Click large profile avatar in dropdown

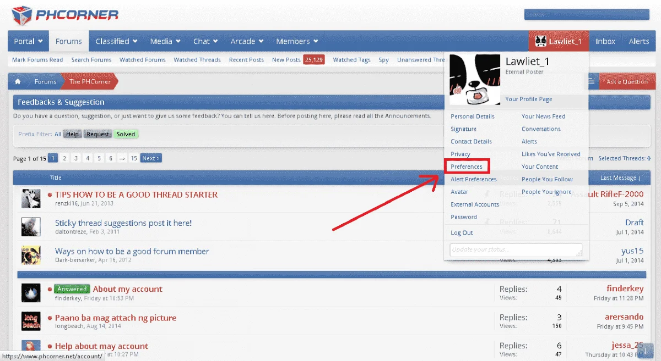tap(474, 80)
